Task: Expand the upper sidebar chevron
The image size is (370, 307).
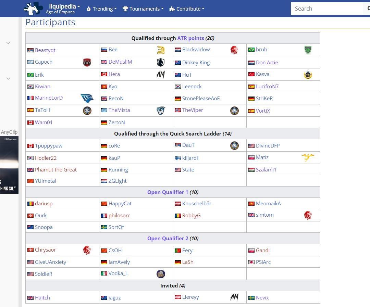Action: point(8,43)
